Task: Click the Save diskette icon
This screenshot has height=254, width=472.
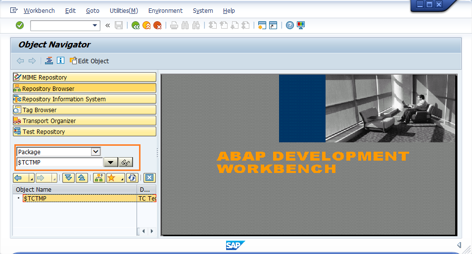Action: coord(119,25)
